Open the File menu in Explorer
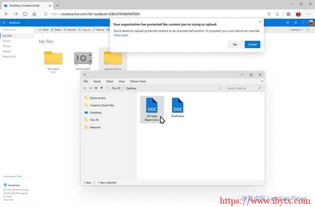315x207 pixels. (86, 81)
